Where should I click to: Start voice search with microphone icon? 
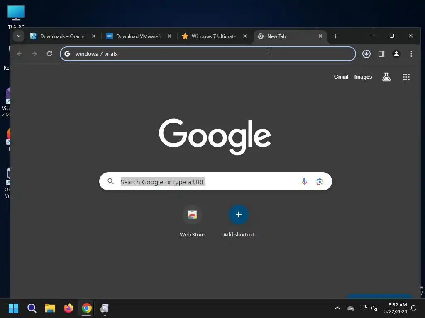tap(304, 181)
